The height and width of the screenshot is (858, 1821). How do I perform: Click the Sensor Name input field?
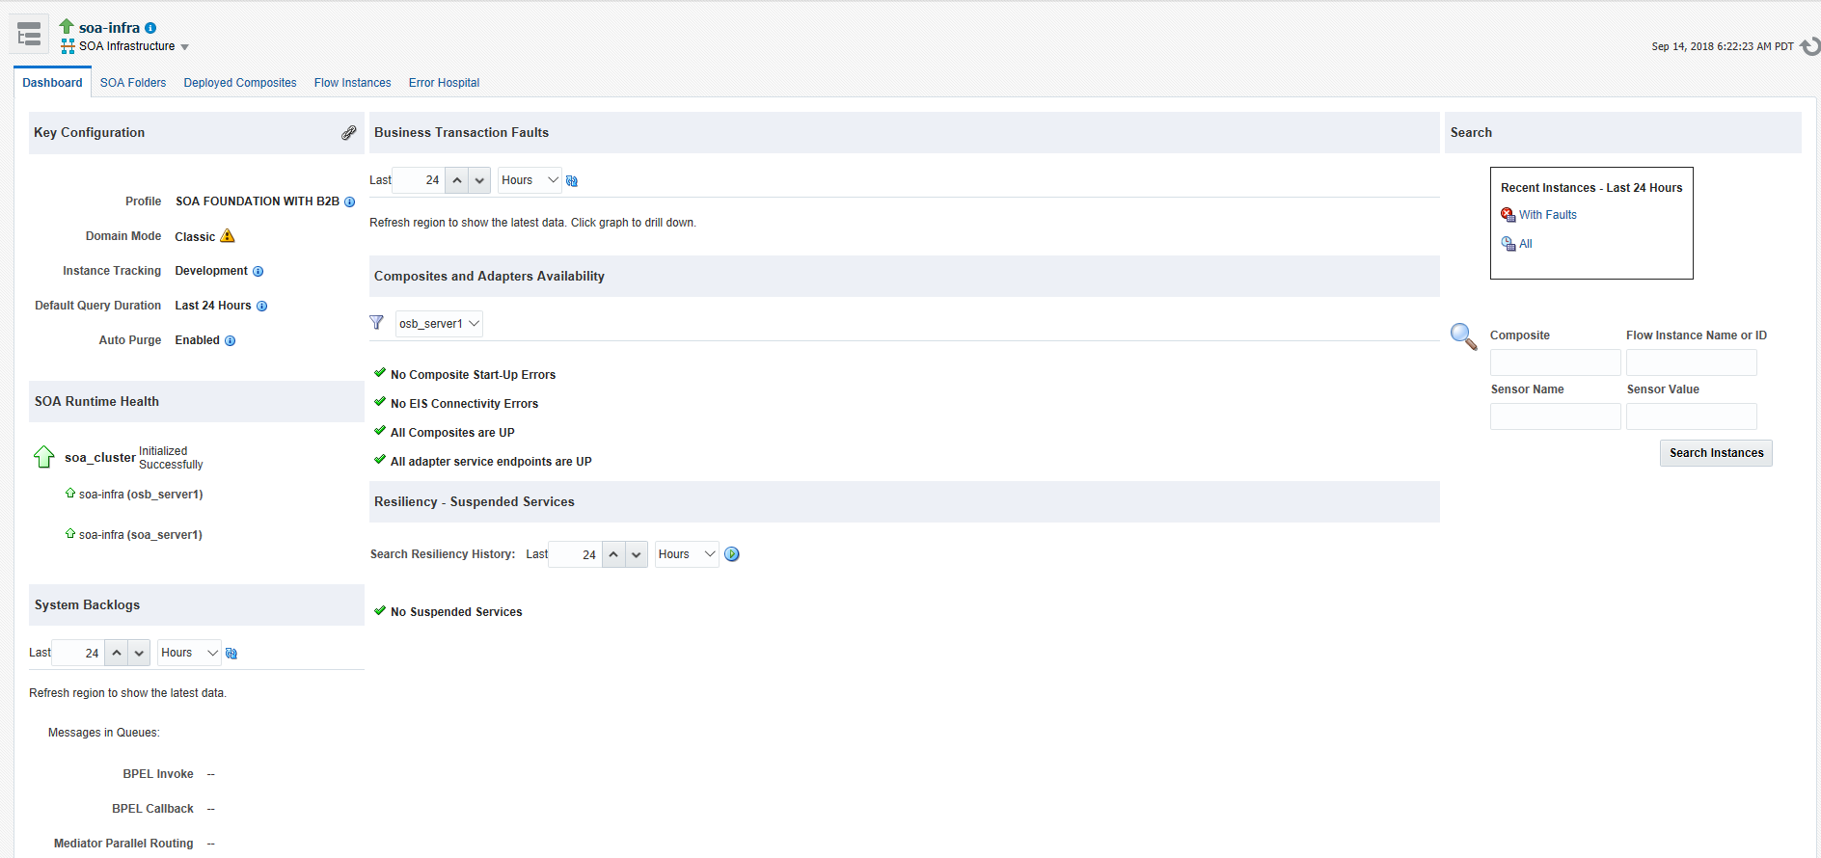pos(1555,416)
